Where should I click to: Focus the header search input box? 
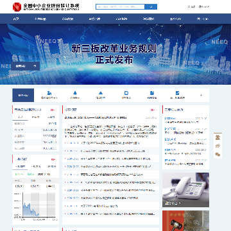tap(120, 7)
